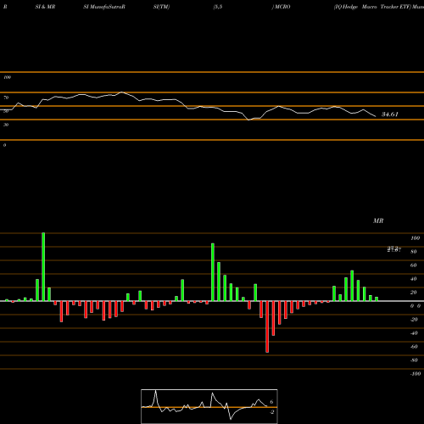Select the MCRO ticker text in header
This screenshot has width=424, height=424.
tap(282, 7)
